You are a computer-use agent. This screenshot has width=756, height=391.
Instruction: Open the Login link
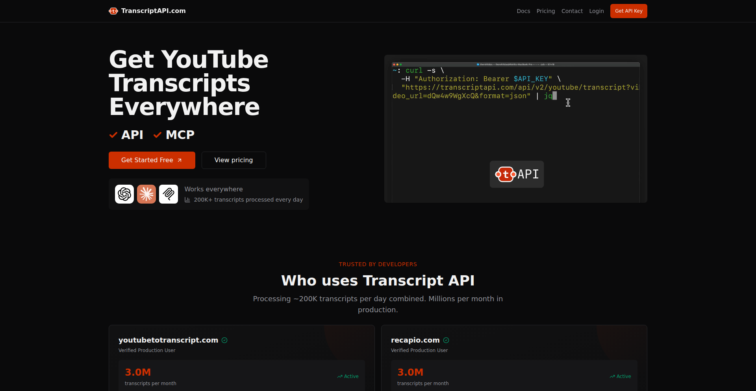pos(596,11)
